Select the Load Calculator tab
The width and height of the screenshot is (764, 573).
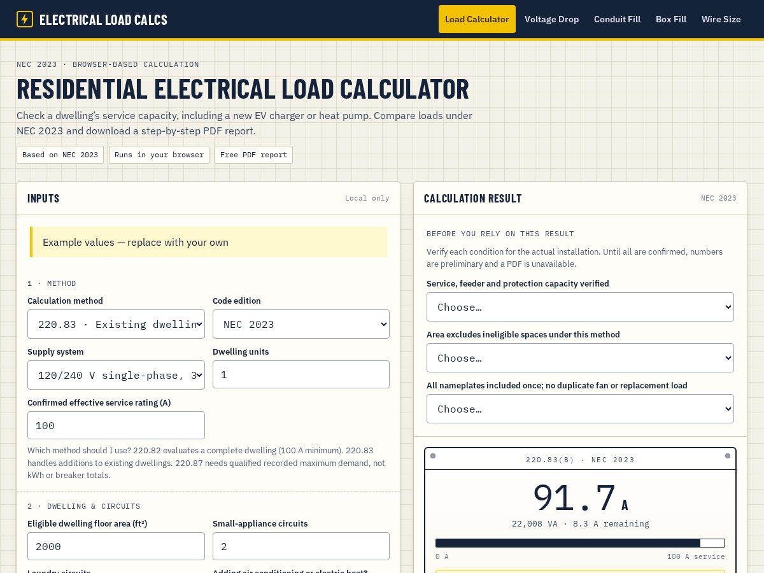click(x=477, y=19)
